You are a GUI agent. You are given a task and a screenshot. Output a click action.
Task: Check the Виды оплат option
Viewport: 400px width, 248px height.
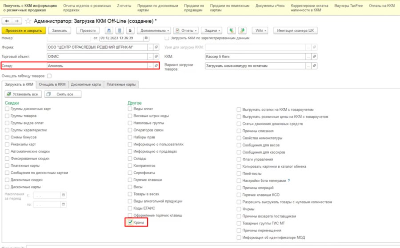pos(130,109)
